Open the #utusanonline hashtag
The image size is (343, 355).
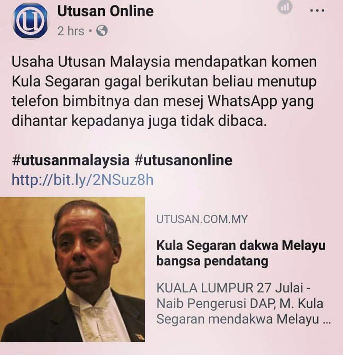pyautogui.click(x=183, y=160)
